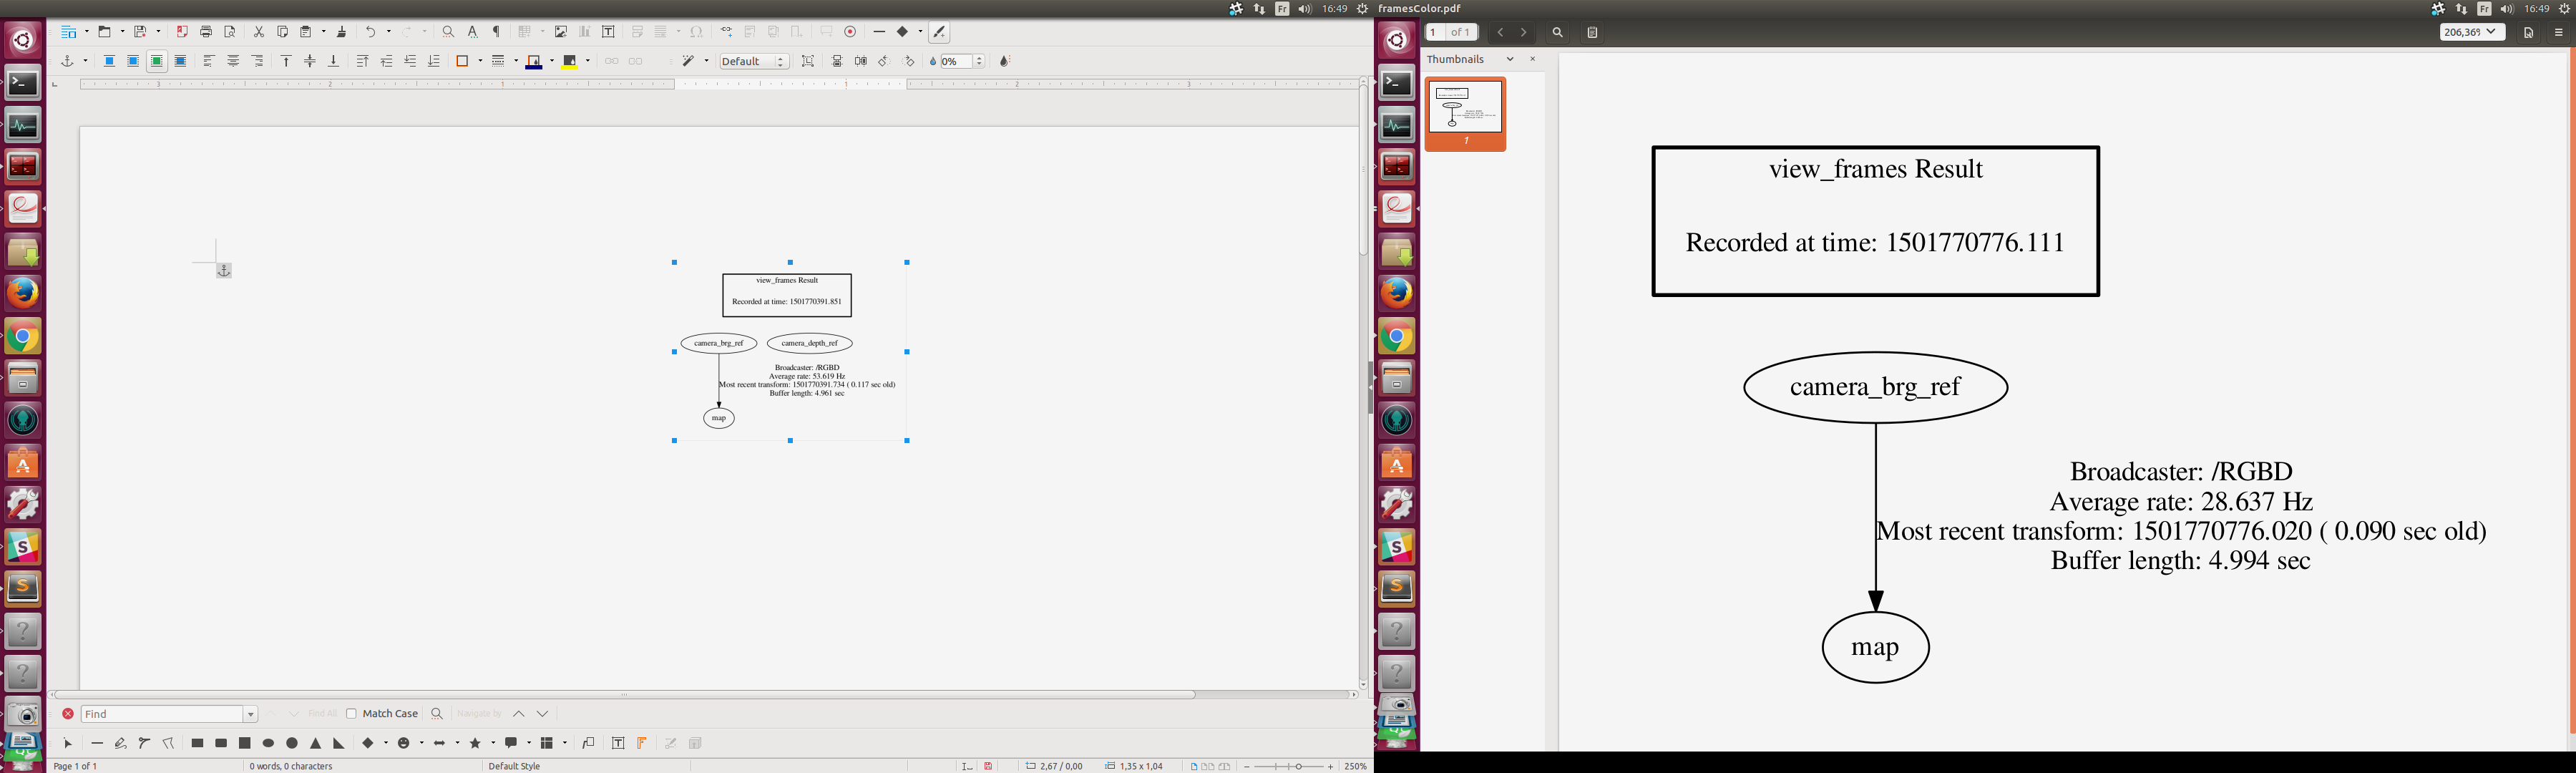Expand the Paste dropdown arrow
This screenshot has height=773, width=2576.
point(323,32)
